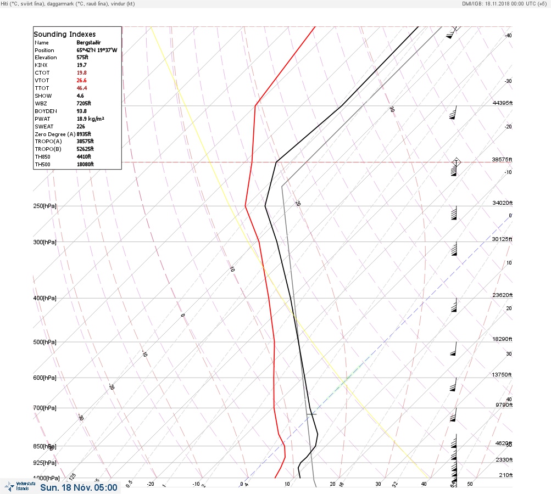Click the KINX value 19.7

(x=81, y=65)
